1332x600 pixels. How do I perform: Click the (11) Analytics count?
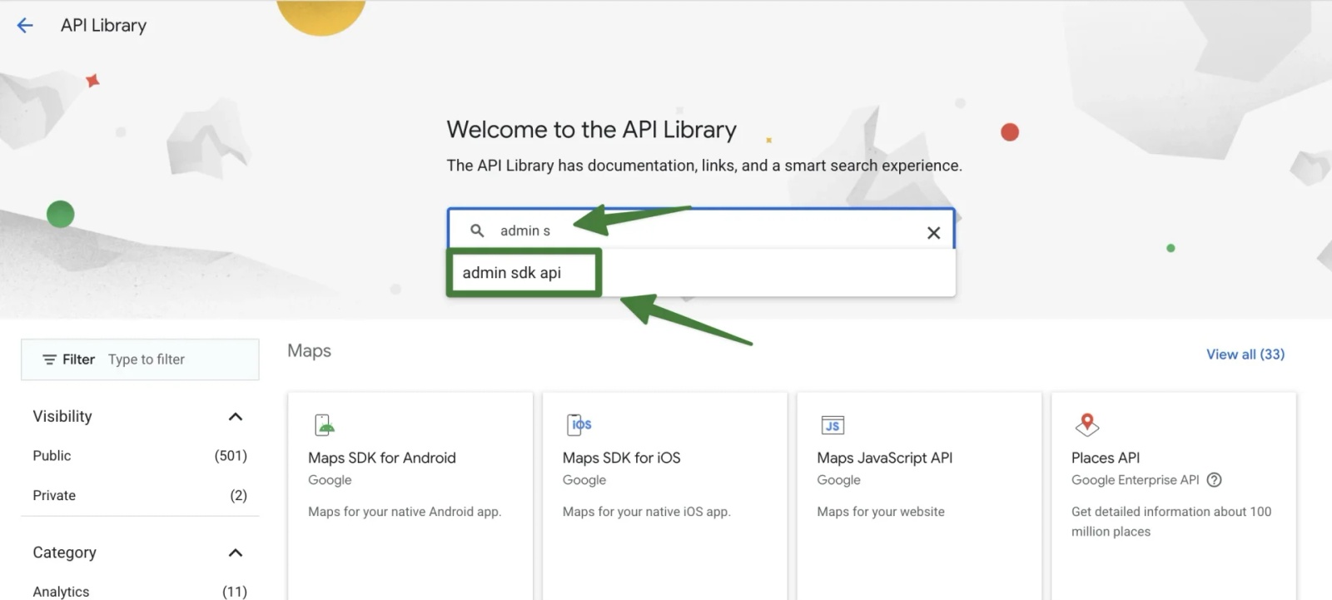(235, 592)
